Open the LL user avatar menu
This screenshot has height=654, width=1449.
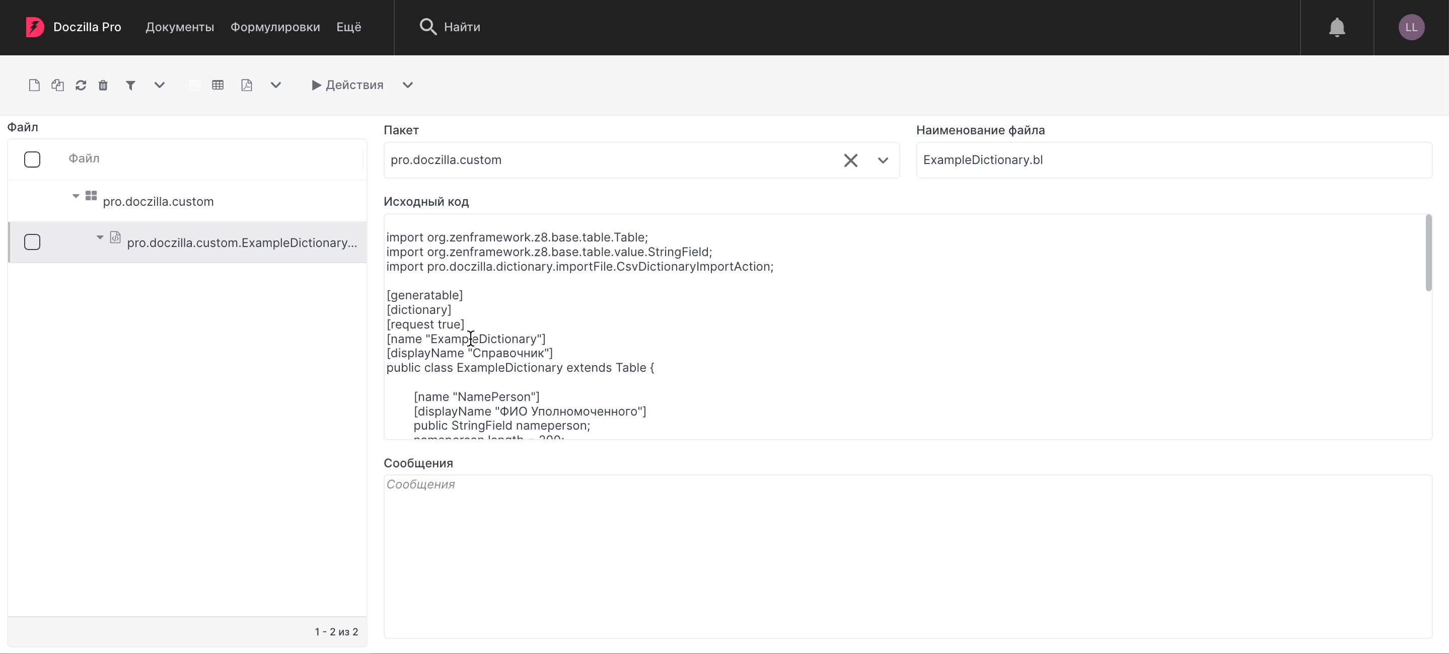[x=1411, y=27]
